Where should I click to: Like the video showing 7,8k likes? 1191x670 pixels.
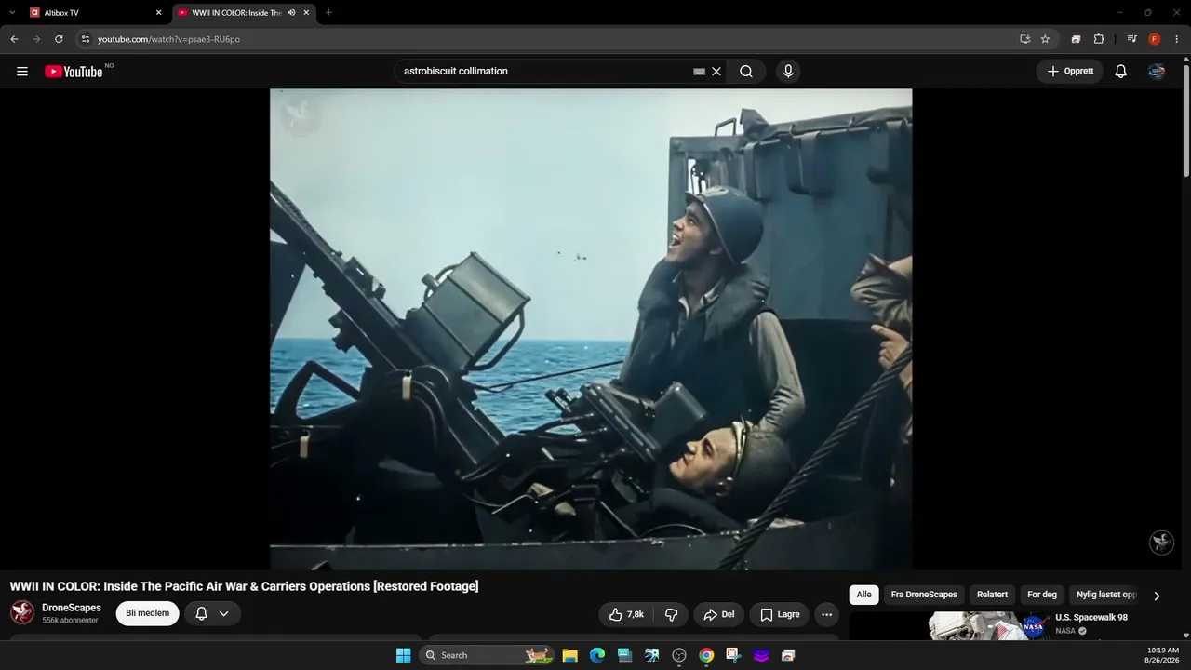pos(626,614)
